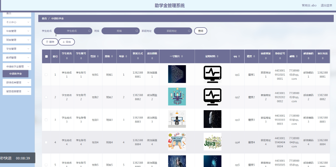
Task: Click the 导出 export button
Action: (x=67, y=42)
